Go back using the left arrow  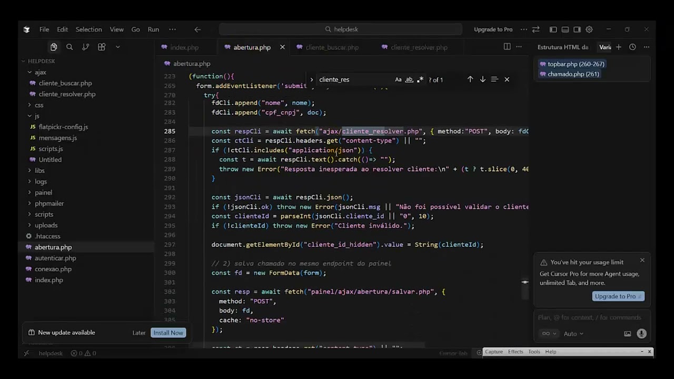197,29
